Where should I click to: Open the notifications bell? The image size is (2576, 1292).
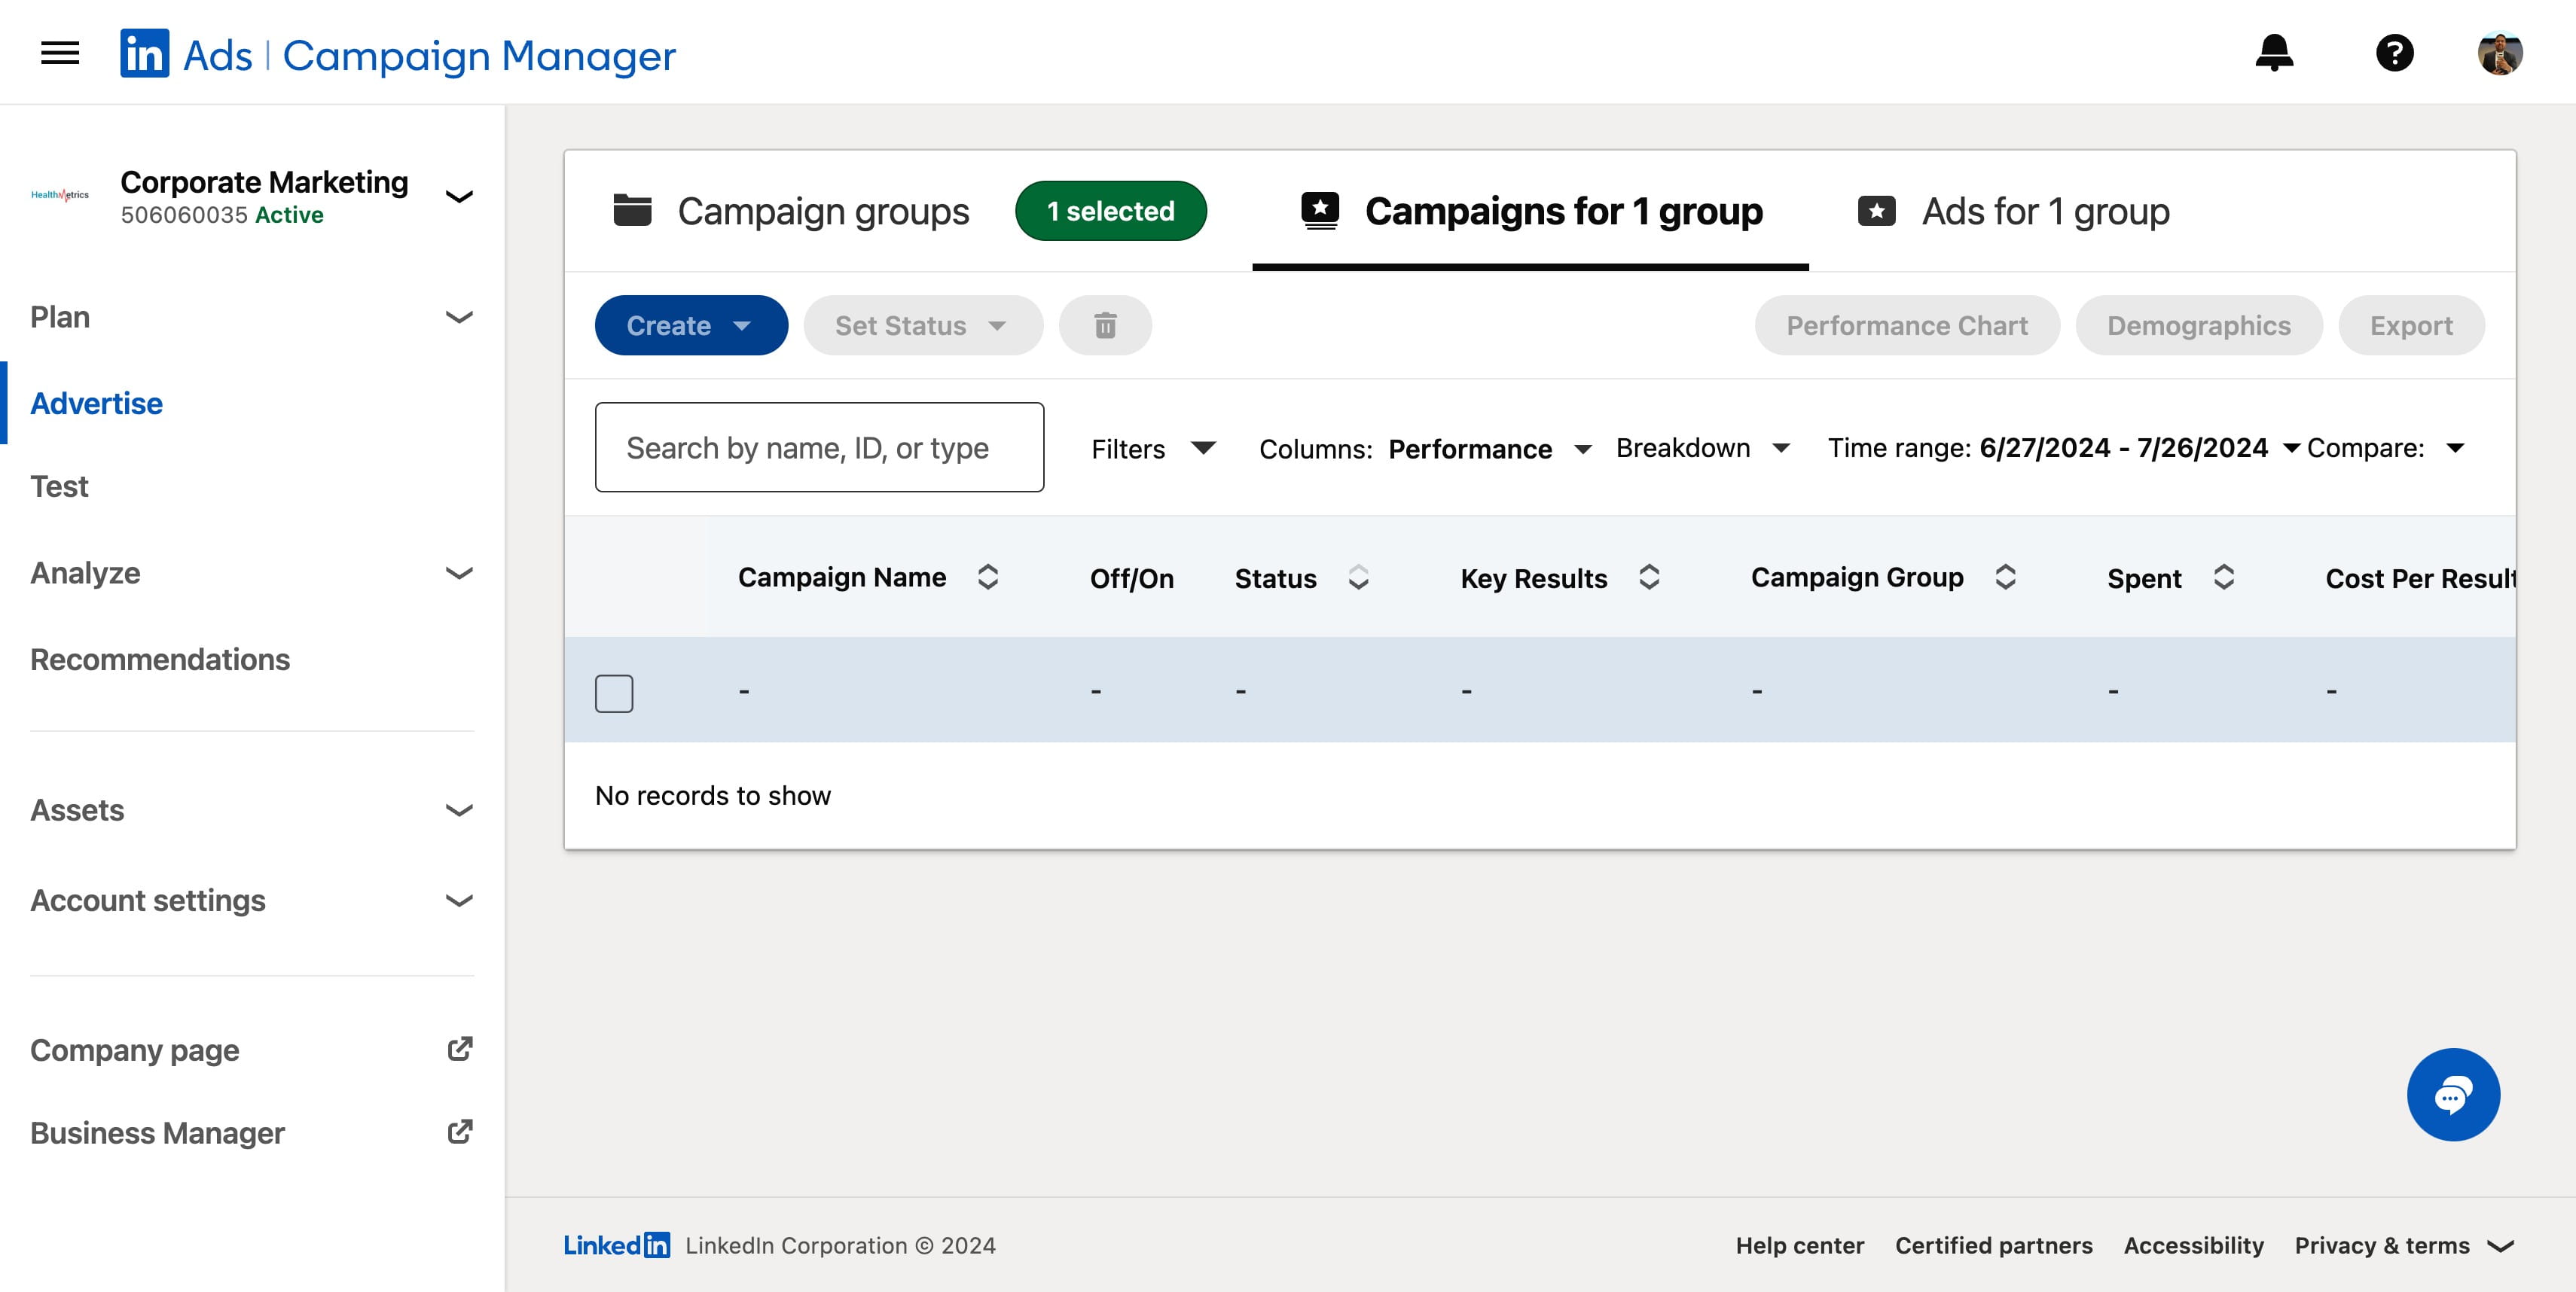click(x=2274, y=53)
